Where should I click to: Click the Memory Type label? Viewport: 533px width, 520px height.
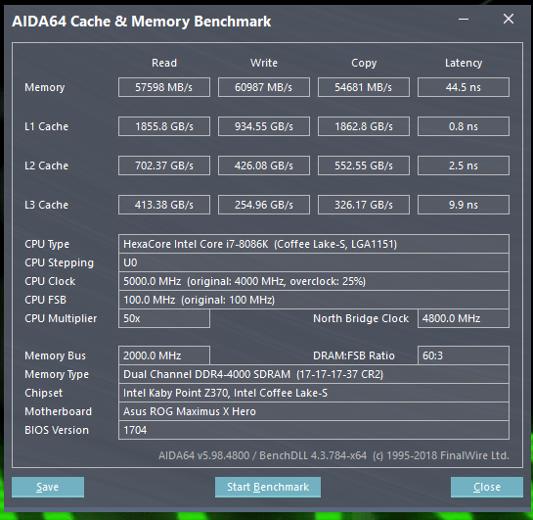point(57,375)
